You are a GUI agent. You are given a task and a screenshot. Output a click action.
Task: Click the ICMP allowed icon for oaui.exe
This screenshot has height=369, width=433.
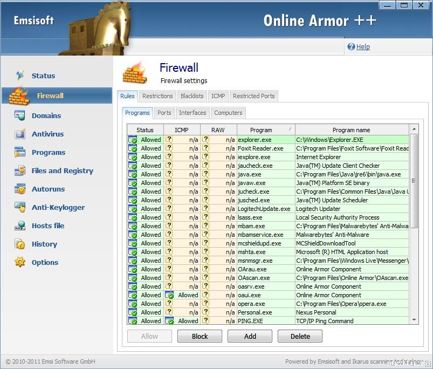(169, 295)
